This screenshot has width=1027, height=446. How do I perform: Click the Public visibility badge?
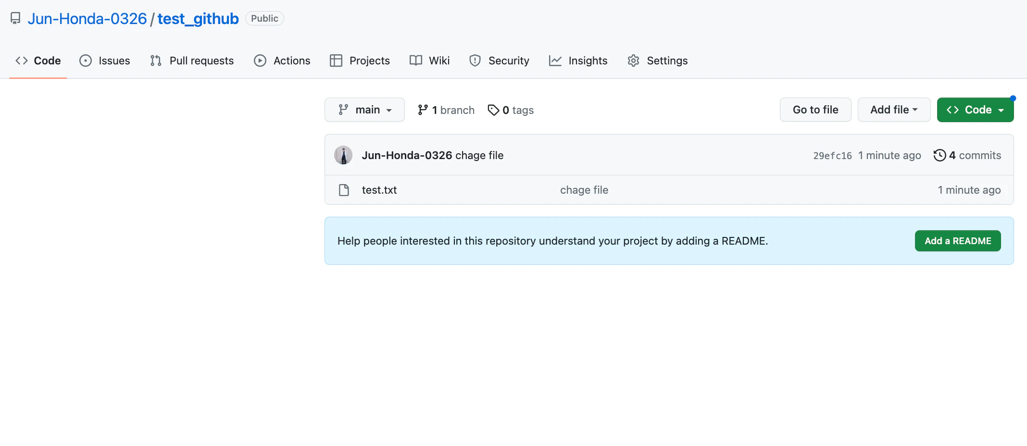(x=264, y=18)
